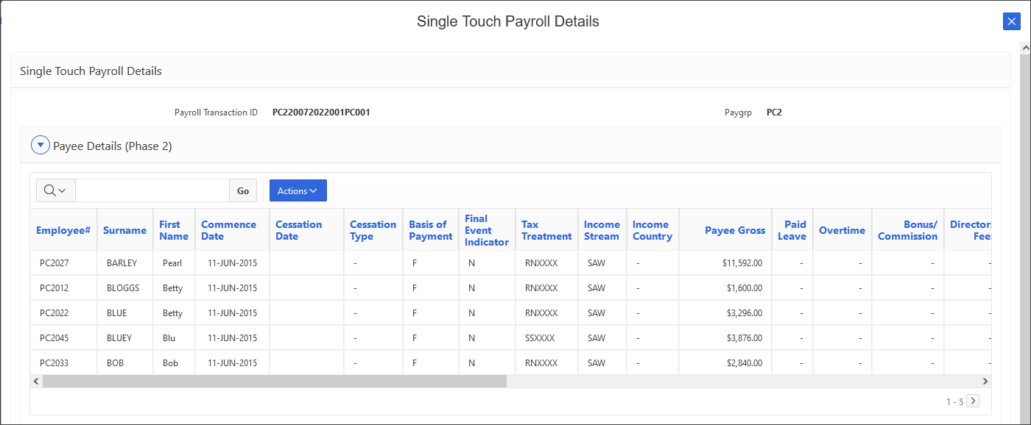Image resolution: width=1031 pixels, height=425 pixels.
Task: Focus the report search input field
Action: [152, 190]
